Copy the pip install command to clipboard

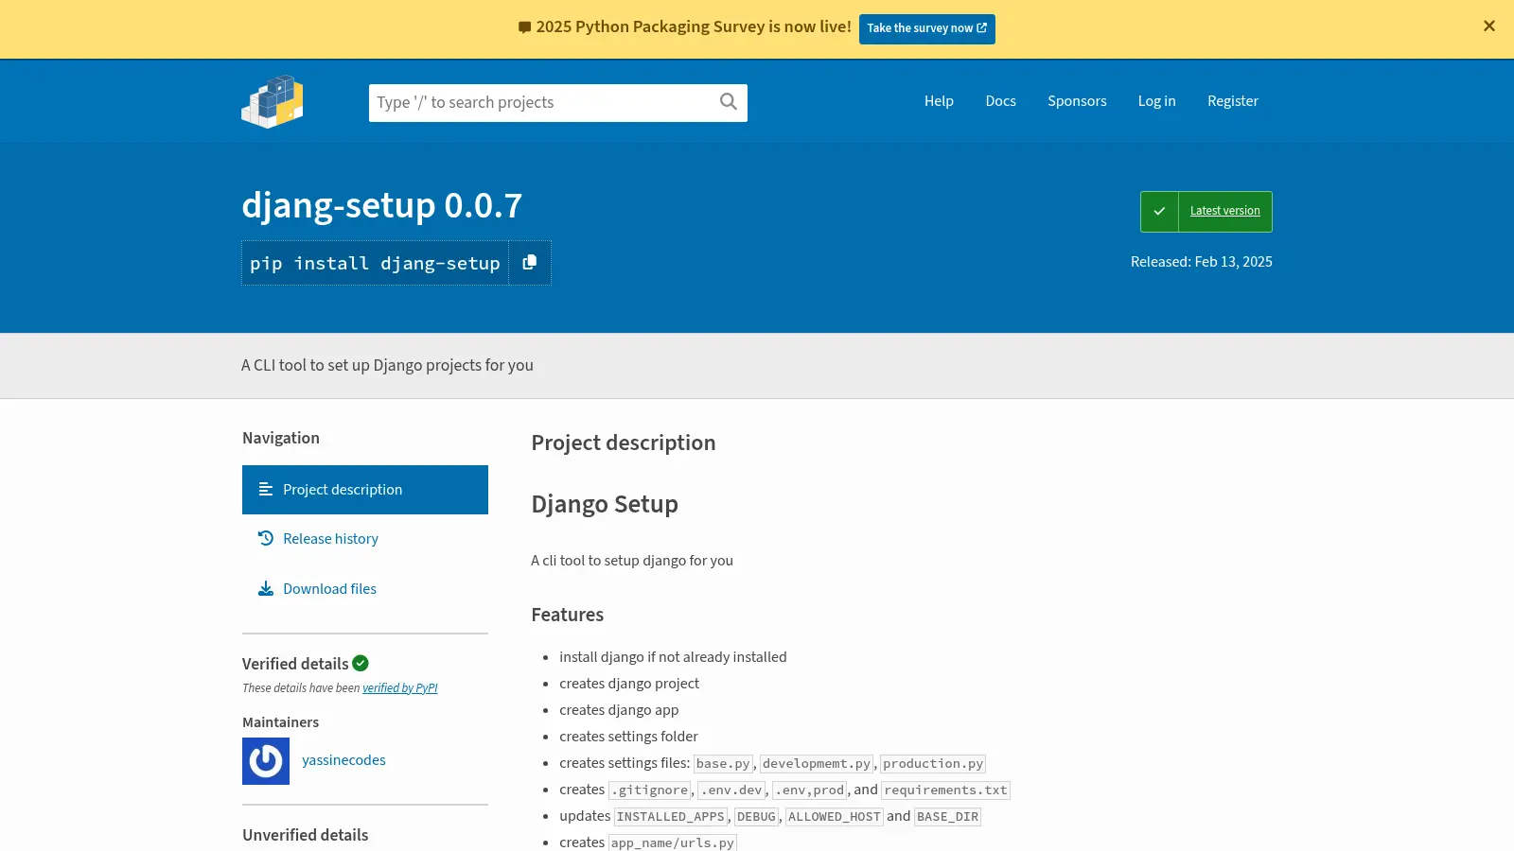pos(530,263)
